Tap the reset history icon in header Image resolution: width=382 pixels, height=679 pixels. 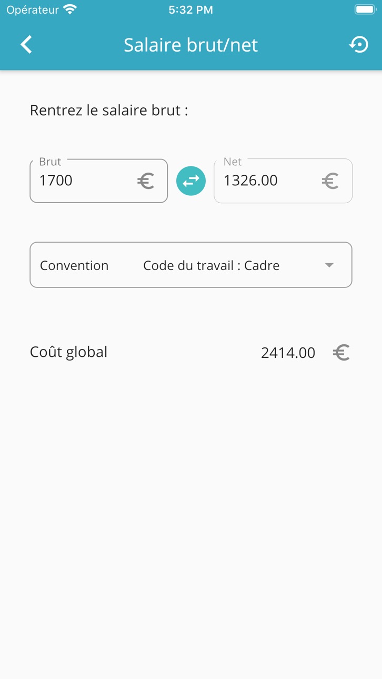(x=359, y=45)
